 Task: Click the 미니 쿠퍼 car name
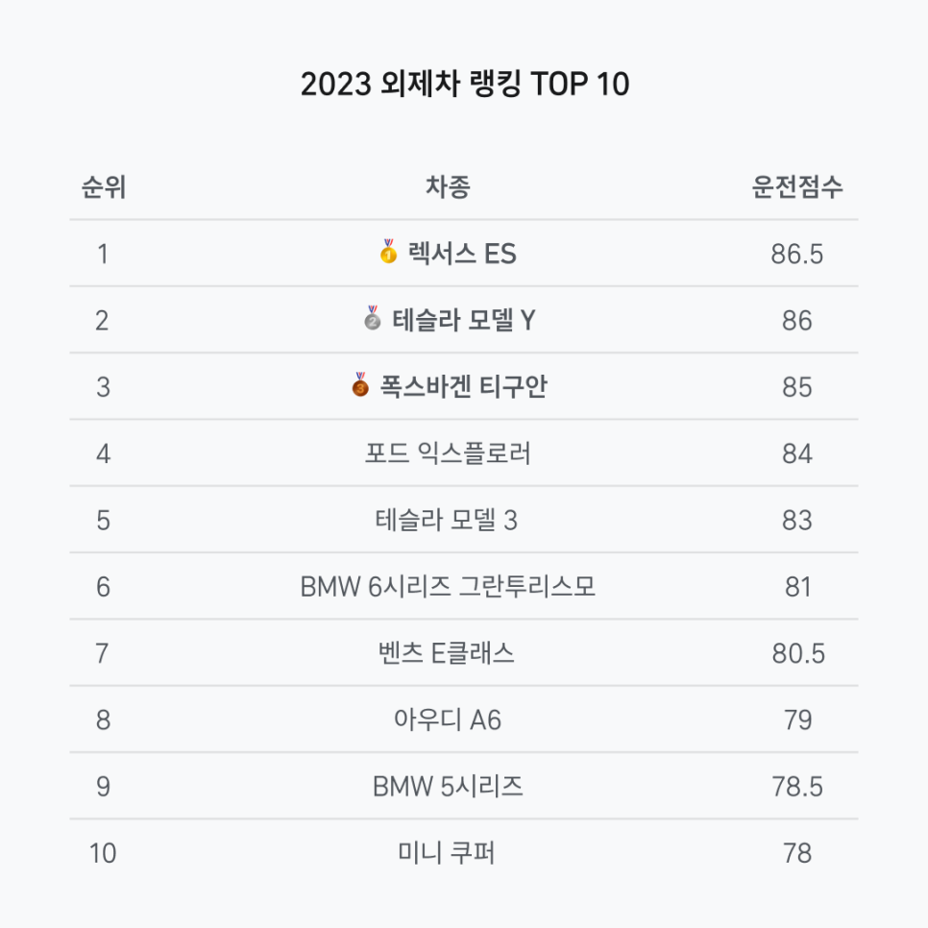[x=447, y=853]
